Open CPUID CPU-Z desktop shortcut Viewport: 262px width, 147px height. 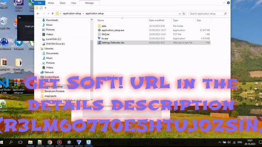coord(18,6)
